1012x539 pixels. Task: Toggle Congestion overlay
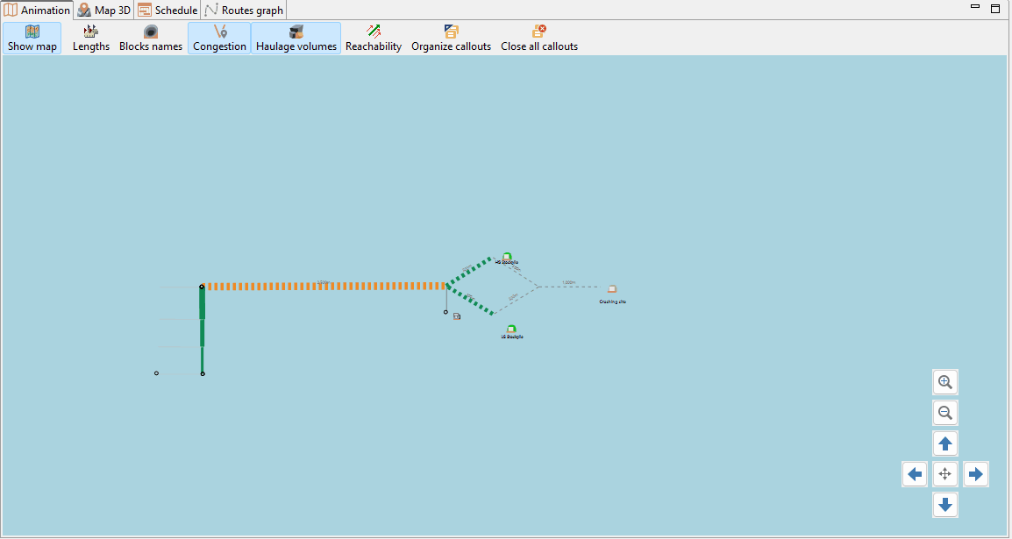tap(219, 38)
